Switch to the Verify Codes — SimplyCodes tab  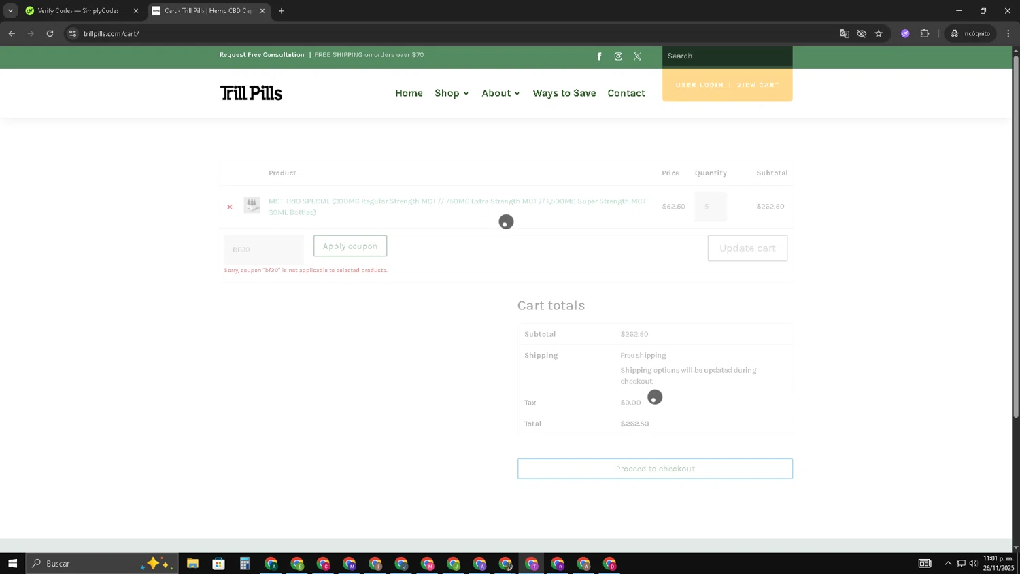[81, 11]
